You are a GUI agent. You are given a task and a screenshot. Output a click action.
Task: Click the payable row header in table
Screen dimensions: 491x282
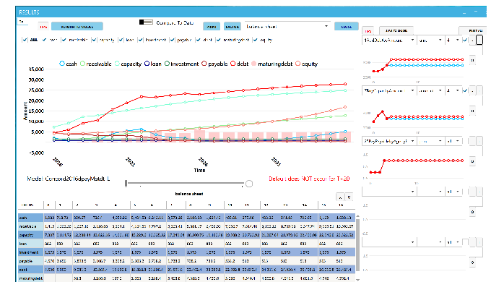(30, 261)
